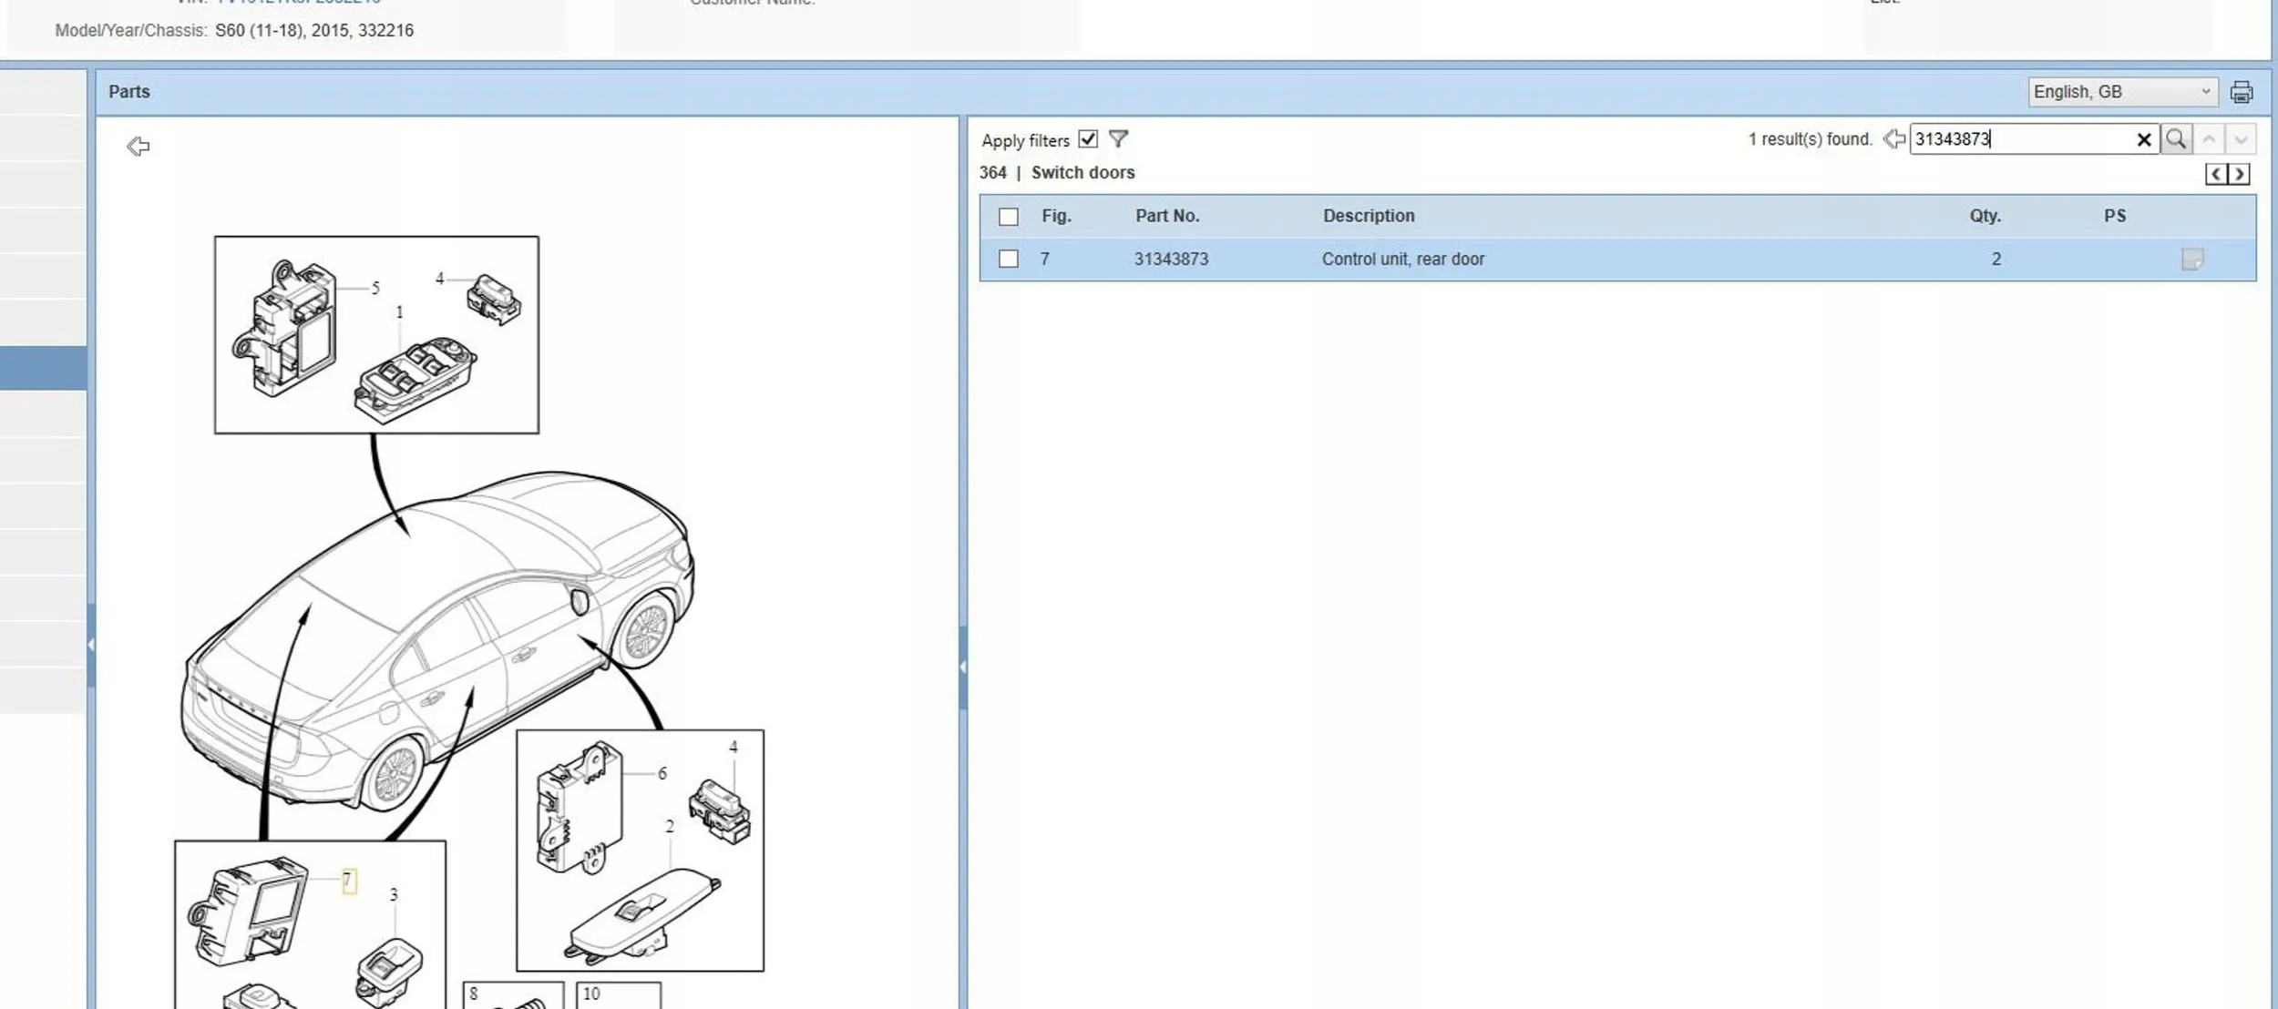
Task: Check the select-all checkbox in the table header
Action: (1008, 217)
